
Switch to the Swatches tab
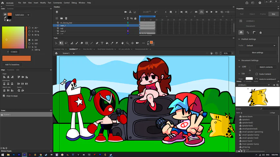pos(10,9)
